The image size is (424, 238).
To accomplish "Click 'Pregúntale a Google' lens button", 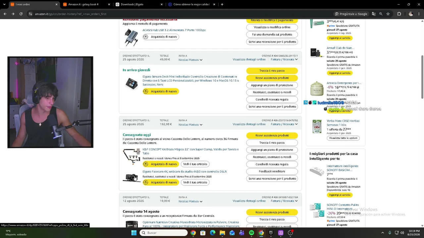I will (351, 14).
